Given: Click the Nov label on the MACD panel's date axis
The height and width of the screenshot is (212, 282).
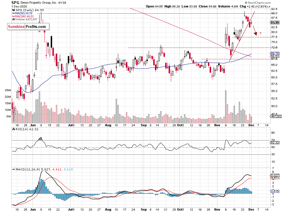Looking at the screenshot, I should click(x=217, y=209).
